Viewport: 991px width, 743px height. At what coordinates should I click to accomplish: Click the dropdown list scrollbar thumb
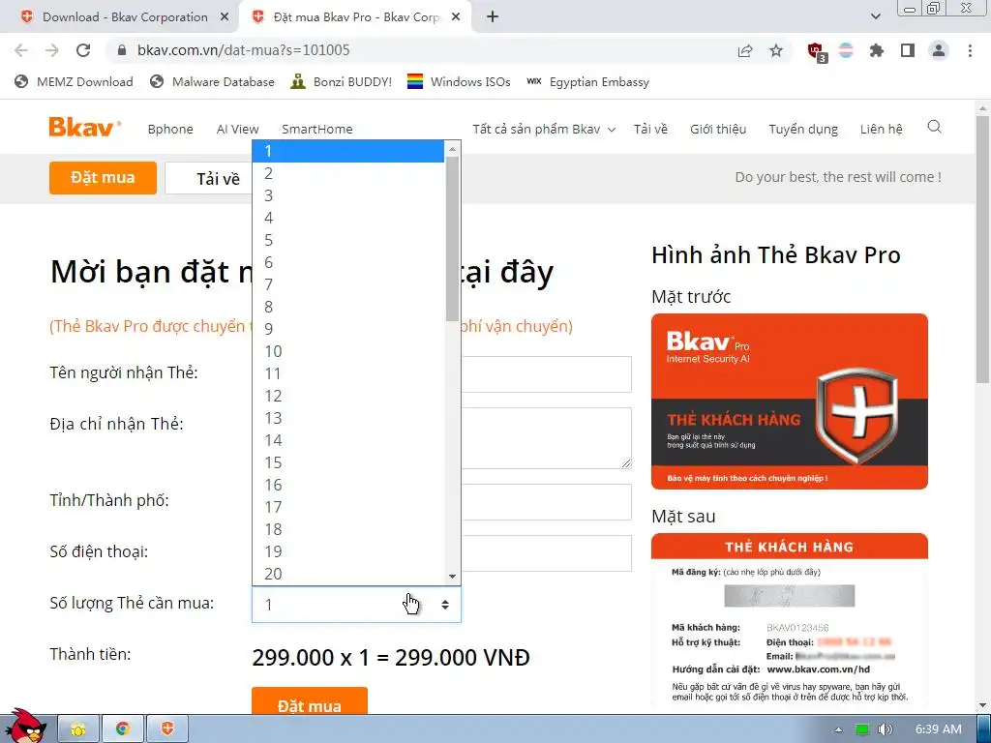click(452, 239)
